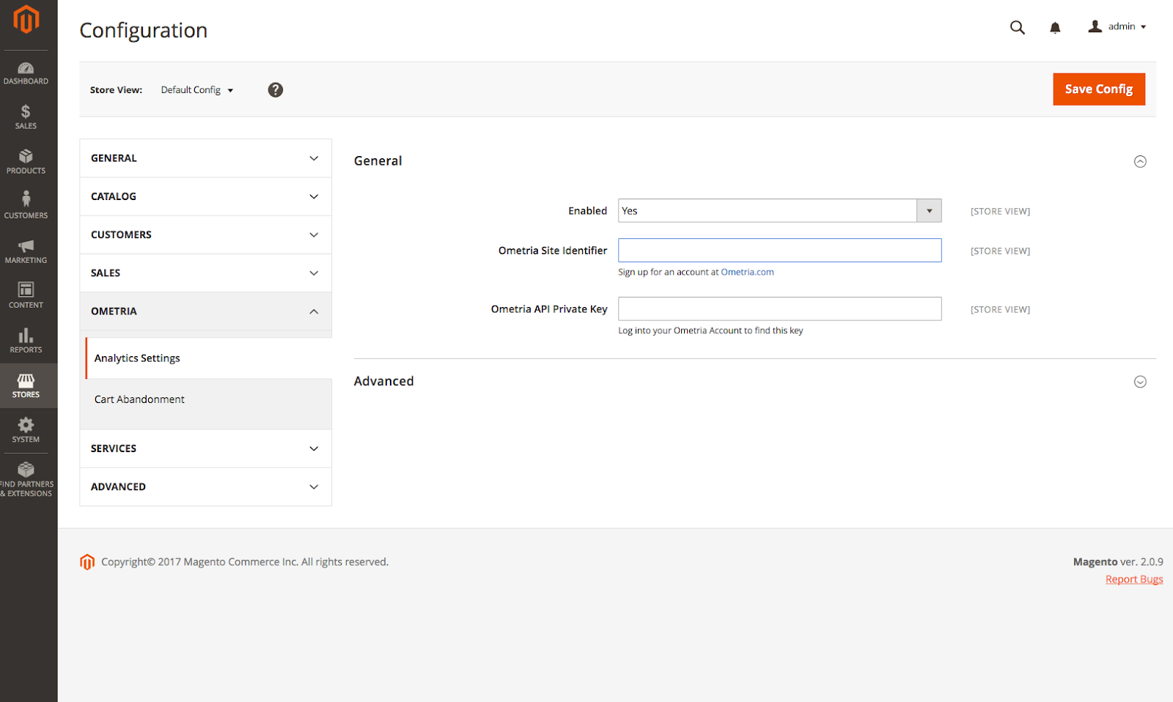Expand the Advanced fieldset with circle arrow
1173x702 pixels.
point(1140,382)
